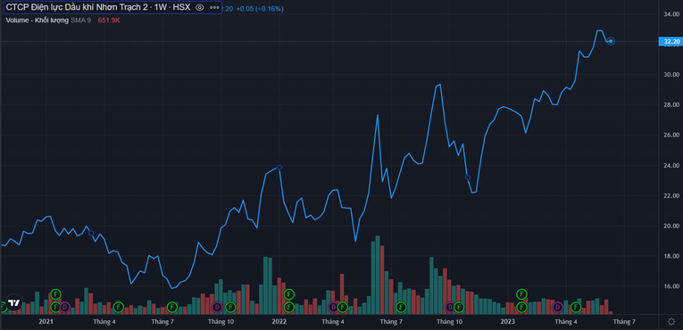Click the F marker near Tháng 7 2021
683x330 pixels.
[x=172, y=308]
